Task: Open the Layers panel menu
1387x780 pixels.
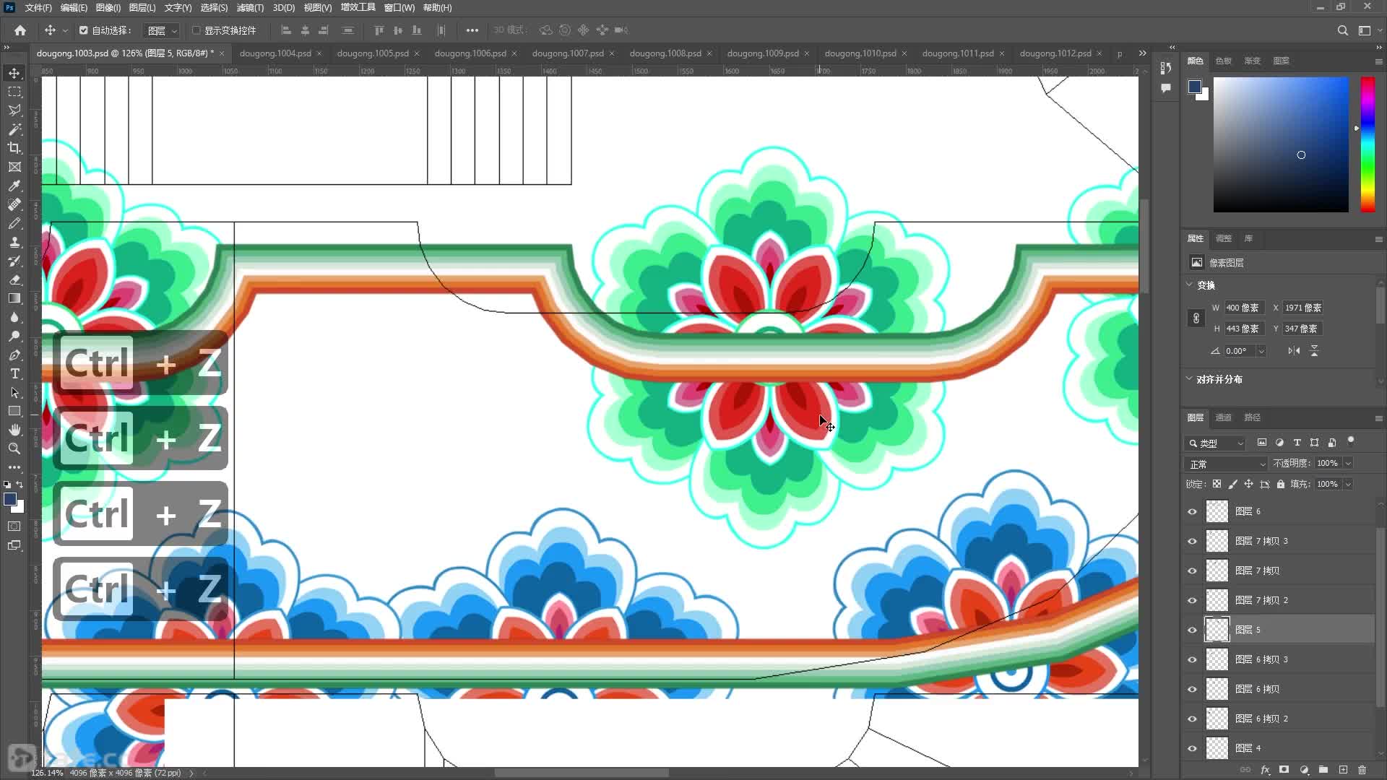Action: [x=1378, y=418]
